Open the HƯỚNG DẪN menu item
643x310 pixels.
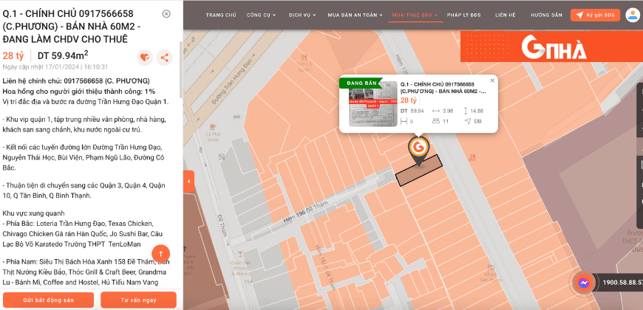pos(546,15)
